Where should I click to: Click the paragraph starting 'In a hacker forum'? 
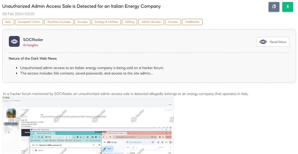point(126,94)
